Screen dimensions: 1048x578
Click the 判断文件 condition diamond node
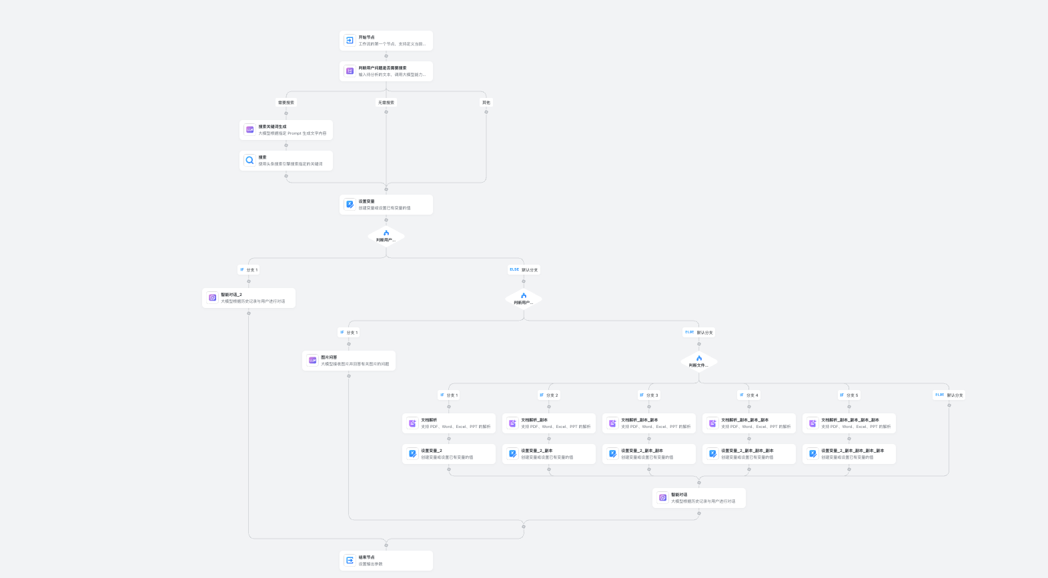(x=699, y=361)
